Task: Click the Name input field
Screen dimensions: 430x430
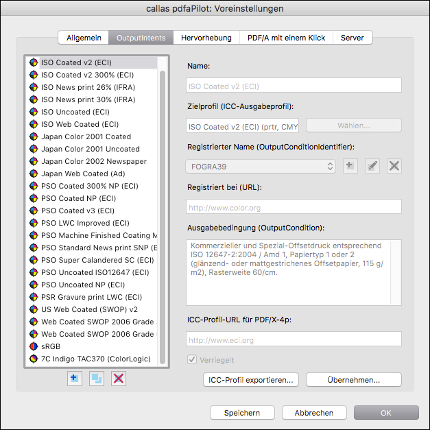Action: tap(294, 85)
